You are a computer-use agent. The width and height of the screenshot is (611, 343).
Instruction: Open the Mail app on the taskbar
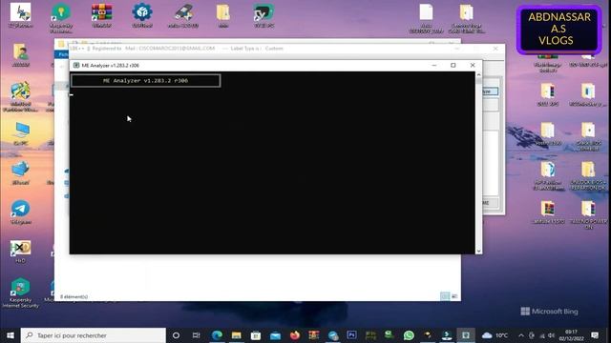pos(275,335)
